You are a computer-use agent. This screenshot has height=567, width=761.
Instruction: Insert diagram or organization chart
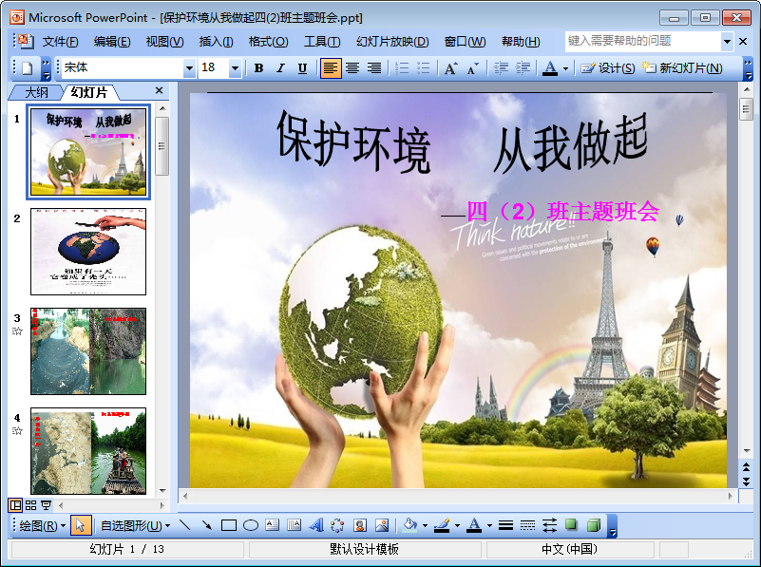pos(338,525)
